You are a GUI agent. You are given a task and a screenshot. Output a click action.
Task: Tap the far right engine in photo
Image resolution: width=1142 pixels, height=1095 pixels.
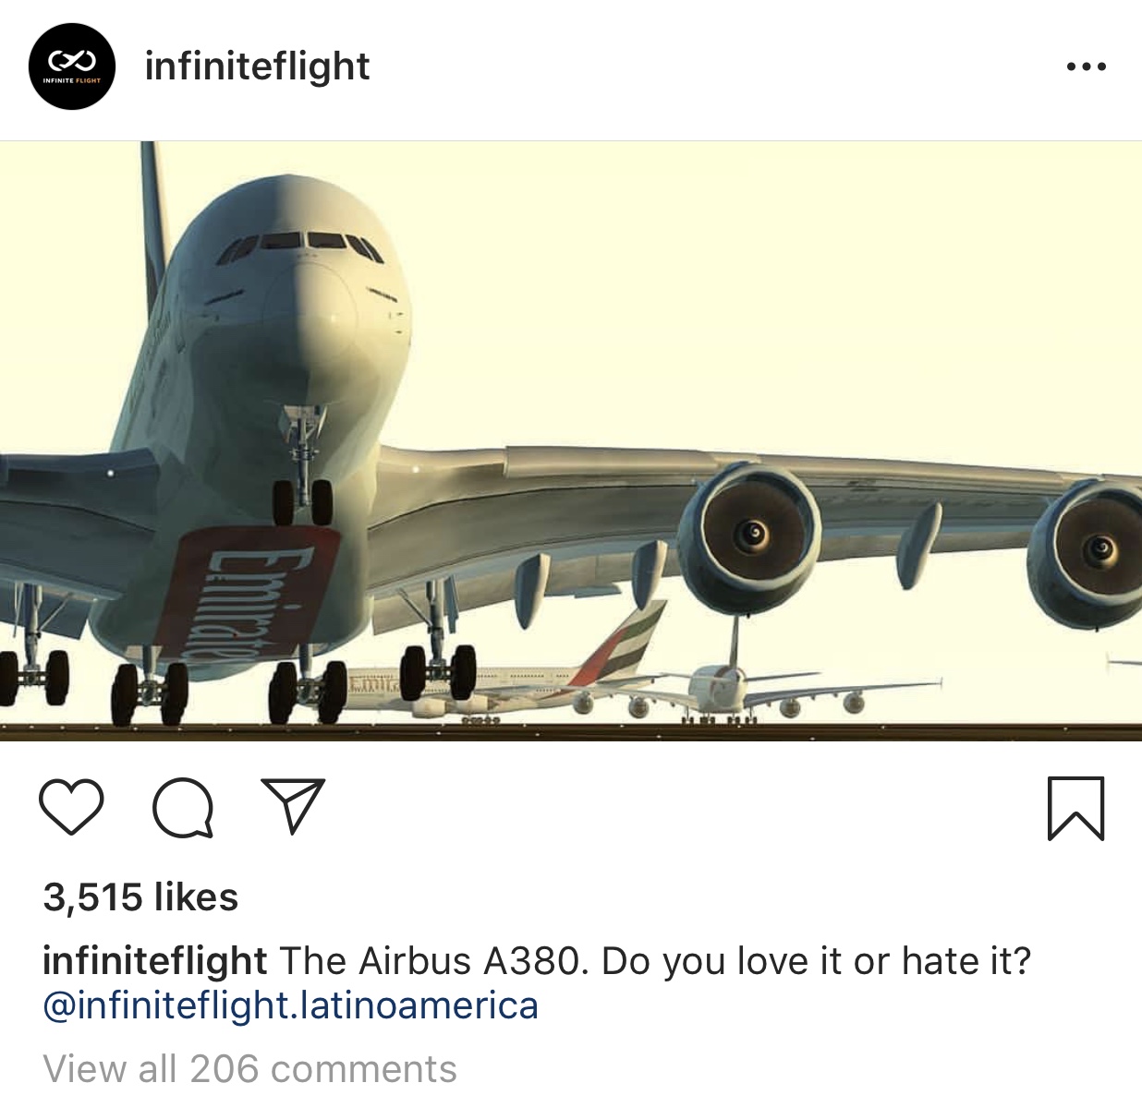coord(1088,553)
